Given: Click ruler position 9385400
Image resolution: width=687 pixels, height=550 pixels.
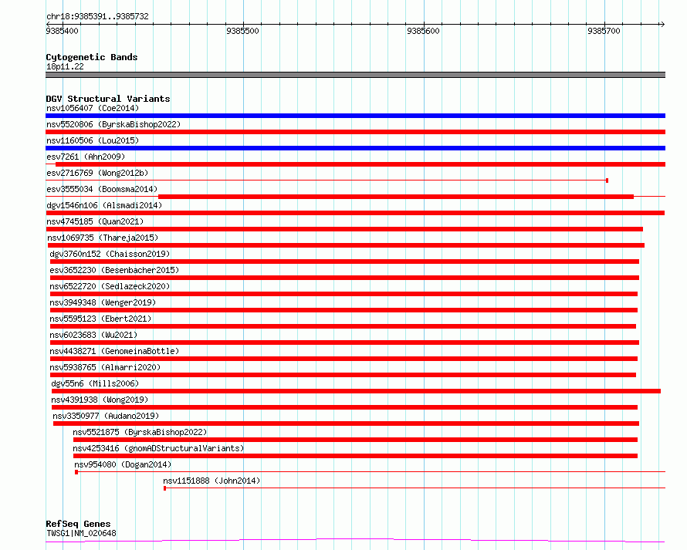Looking at the screenshot, I should [x=63, y=31].
